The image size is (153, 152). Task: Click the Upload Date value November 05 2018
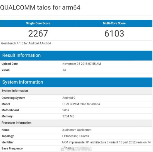81,64
